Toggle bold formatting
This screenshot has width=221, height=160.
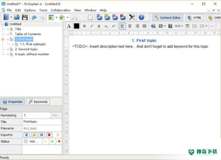click(84, 26)
